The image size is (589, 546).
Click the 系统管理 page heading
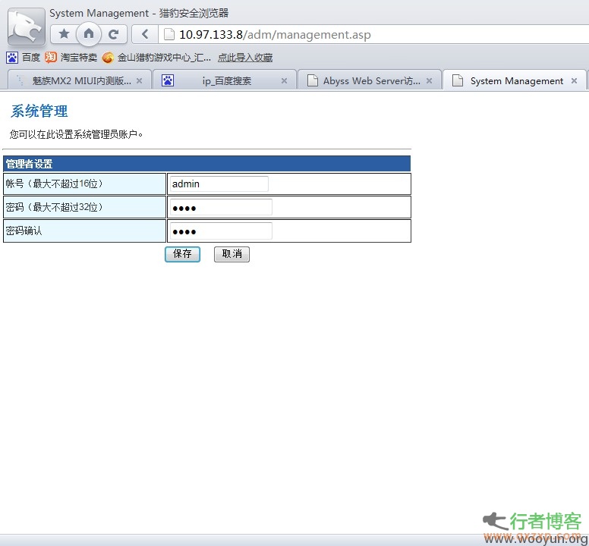tap(39, 111)
